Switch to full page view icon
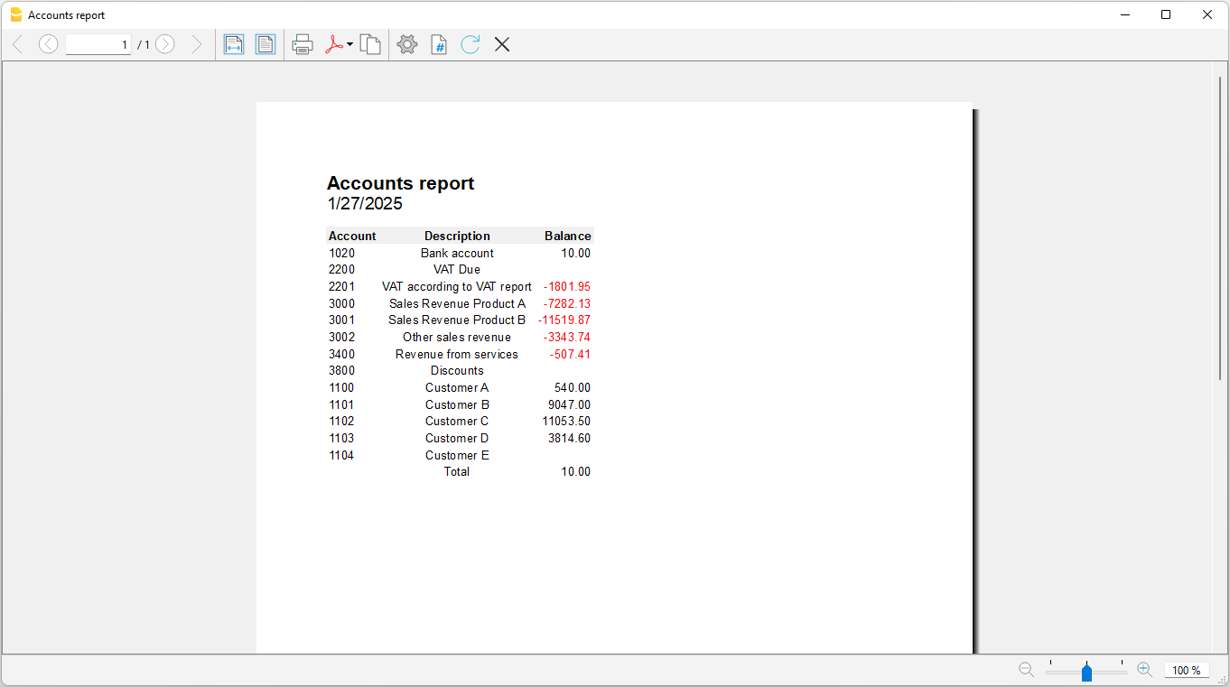This screenshot has height=687, width=1230. point(265,43)
